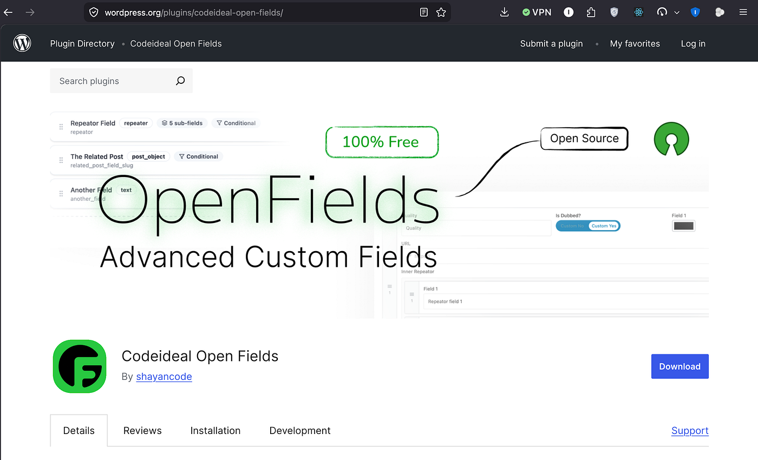The width and height of the screenshot is (758, 460).
Task: Open the blue Bitwarden shield extension
Action: click(695, 12)
